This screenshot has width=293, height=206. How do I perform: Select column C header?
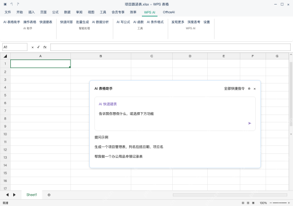coord(152,56)
